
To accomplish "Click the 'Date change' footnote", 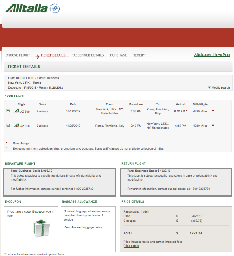I will tap(21, 143).
